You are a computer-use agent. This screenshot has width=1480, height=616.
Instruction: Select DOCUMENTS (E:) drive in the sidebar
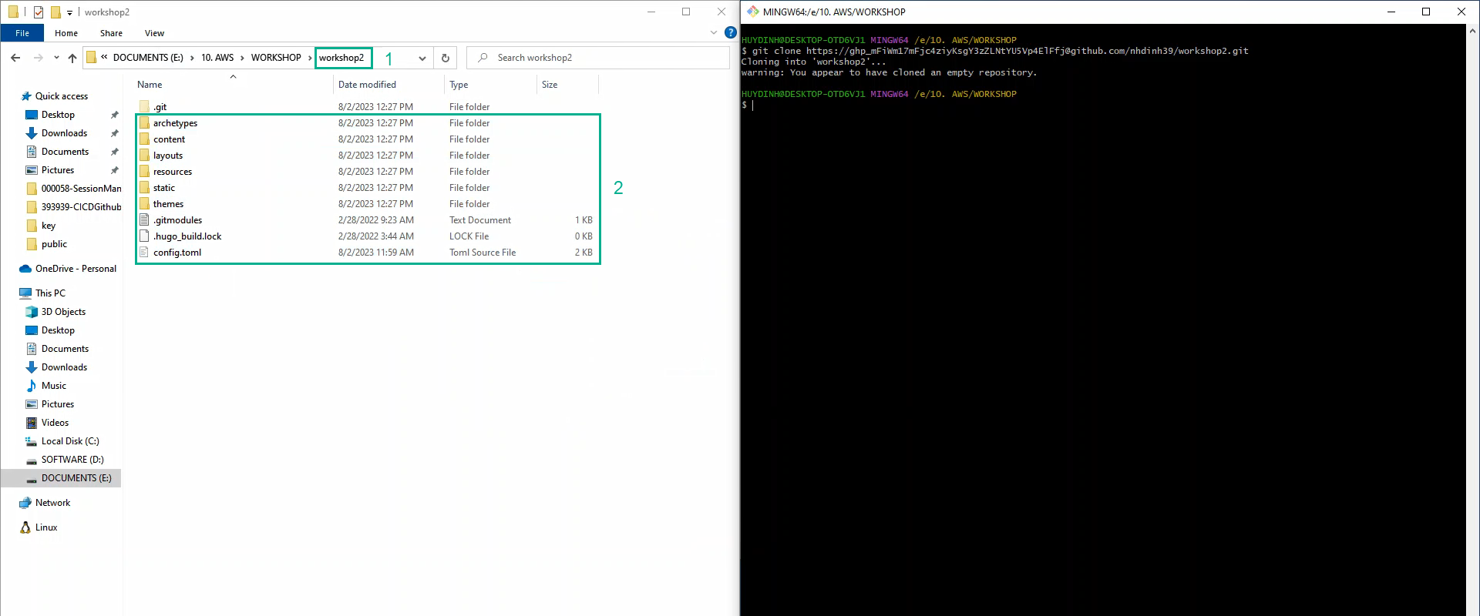tap(76, 478)
